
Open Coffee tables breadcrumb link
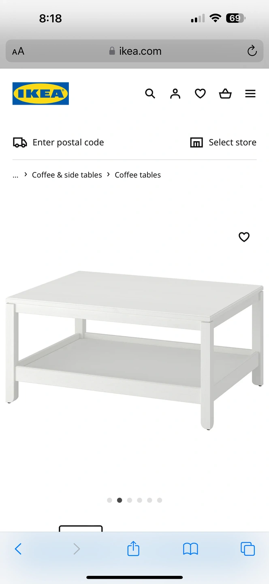click(x=138, y=175)
